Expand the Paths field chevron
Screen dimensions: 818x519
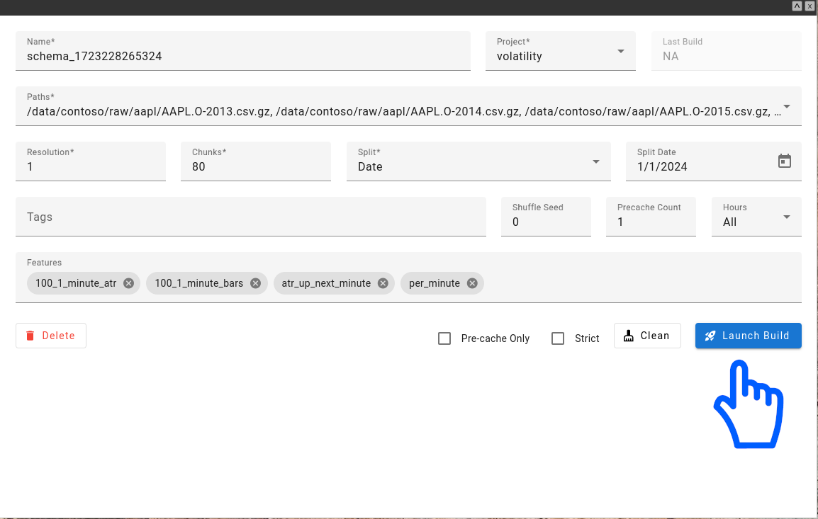(x=785, y=105)
